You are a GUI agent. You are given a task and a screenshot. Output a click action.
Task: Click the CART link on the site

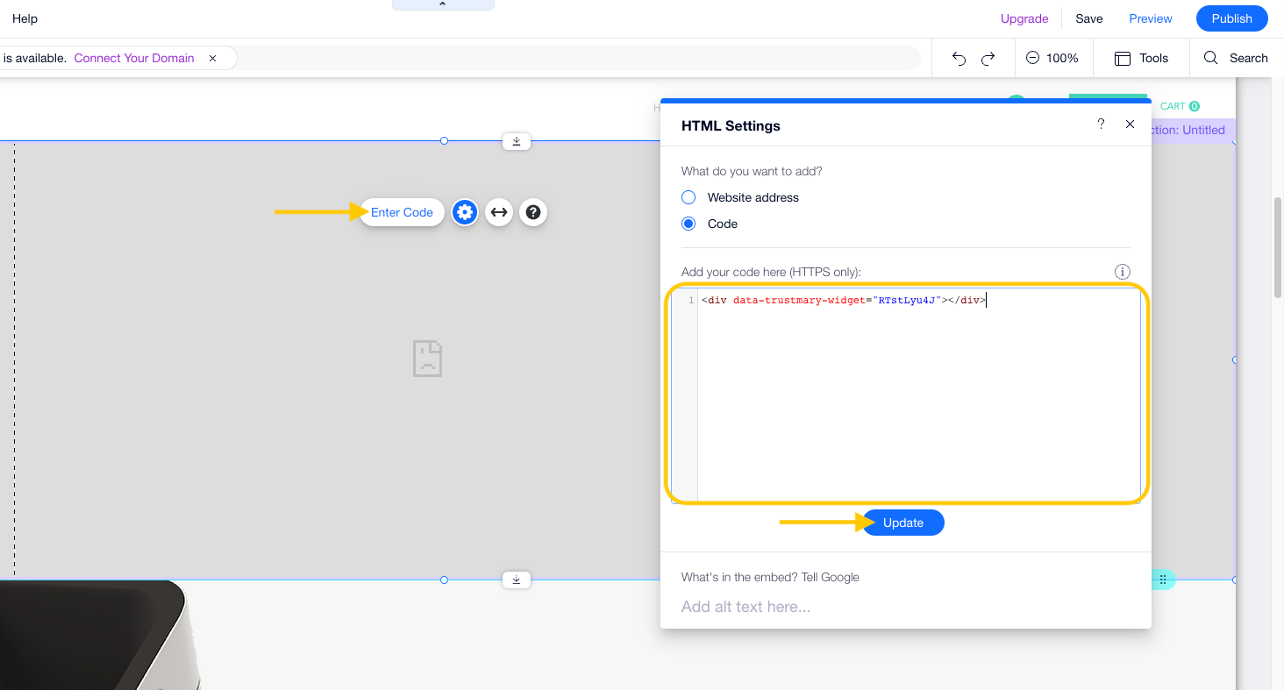1180,106
